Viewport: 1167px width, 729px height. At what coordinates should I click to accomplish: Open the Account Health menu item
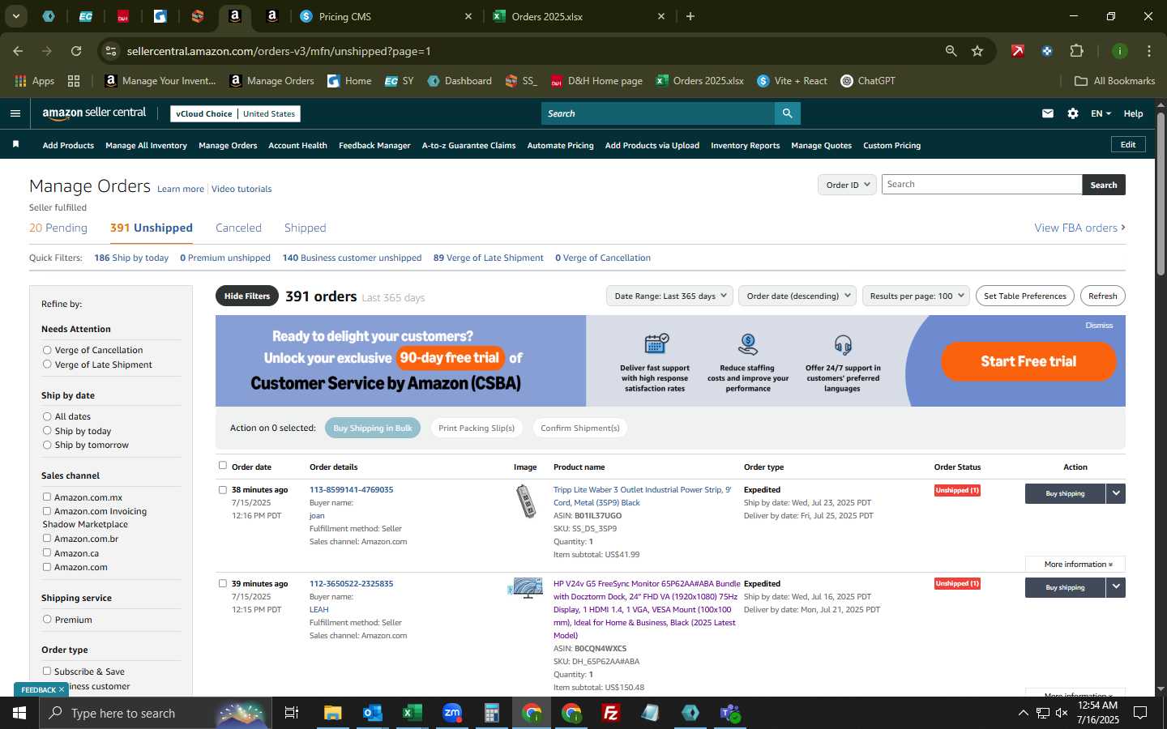[297, 146]
